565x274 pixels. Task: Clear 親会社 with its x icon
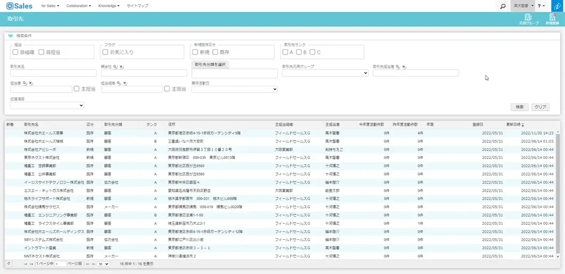[121, 67]
